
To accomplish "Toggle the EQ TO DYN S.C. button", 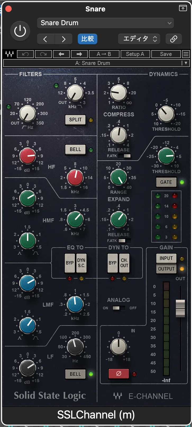I will tap(81, 263).
